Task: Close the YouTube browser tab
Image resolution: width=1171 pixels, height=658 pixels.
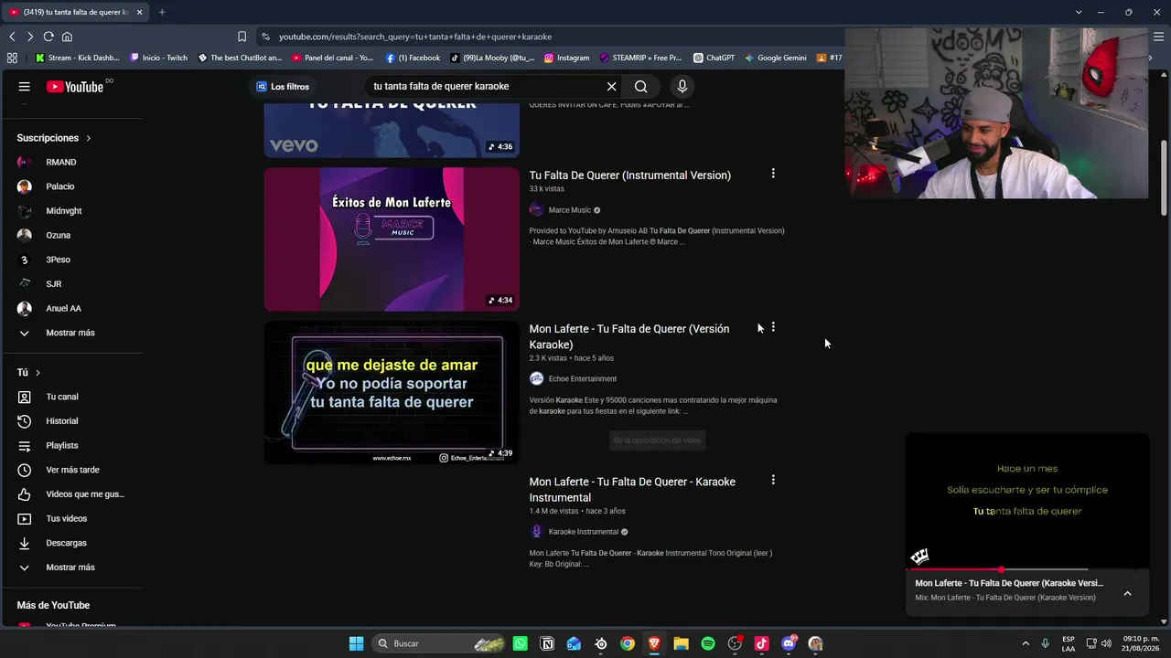Action: pyautogui.click(x=139, y=12)
